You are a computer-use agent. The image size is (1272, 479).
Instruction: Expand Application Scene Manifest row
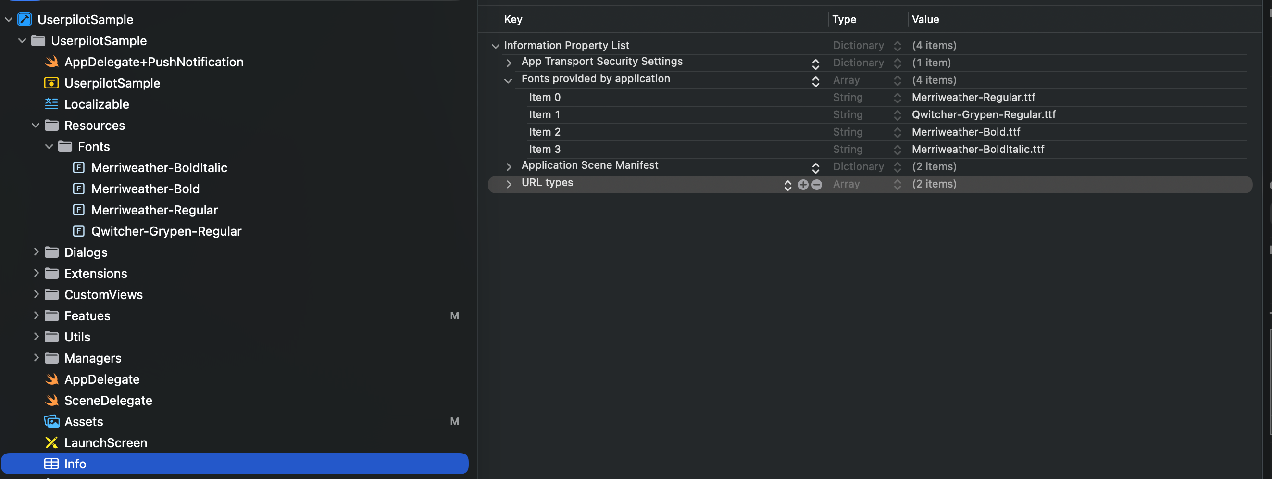pyautogui.click(x=509, y=167)
